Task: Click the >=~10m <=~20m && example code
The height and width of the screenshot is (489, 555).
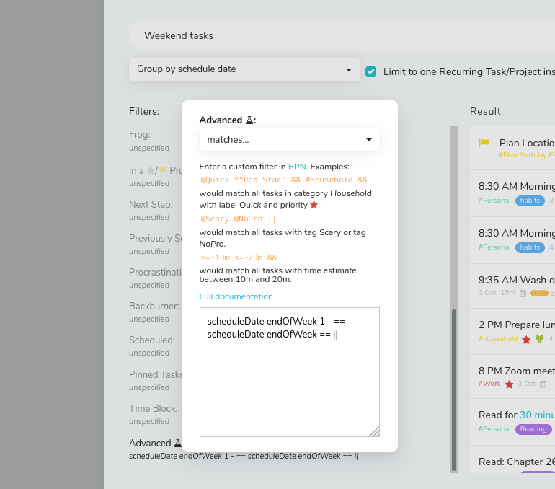Action: (239, 257)
